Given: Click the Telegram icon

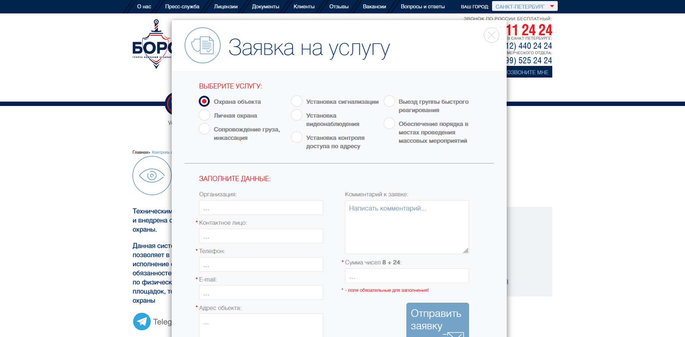Looking at the screenshot, I should pyautogui.click(x=142, y=321).
